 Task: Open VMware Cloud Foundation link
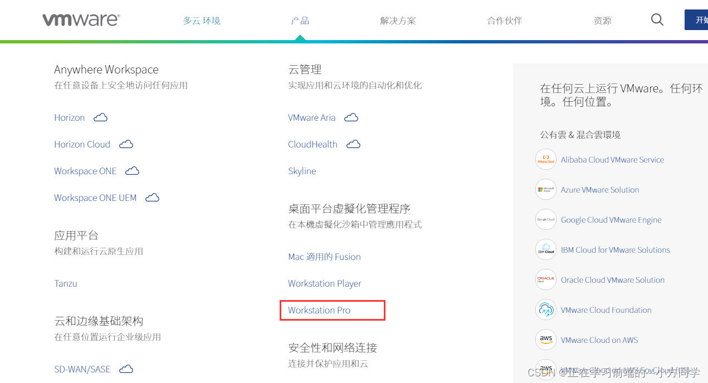(x=606, y=310)
